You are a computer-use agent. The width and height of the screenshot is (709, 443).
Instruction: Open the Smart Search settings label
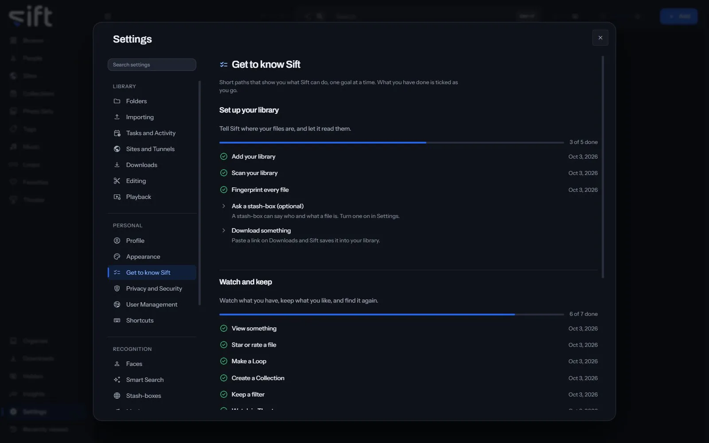click(145, 380)
